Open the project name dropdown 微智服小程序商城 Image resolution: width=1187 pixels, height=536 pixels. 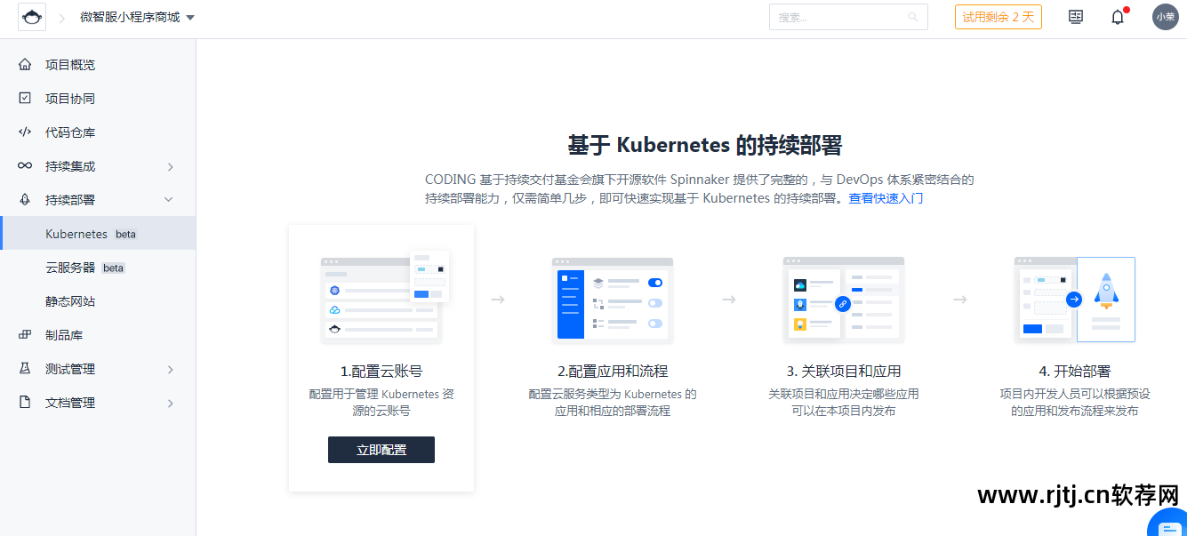[x=138, y=17]
